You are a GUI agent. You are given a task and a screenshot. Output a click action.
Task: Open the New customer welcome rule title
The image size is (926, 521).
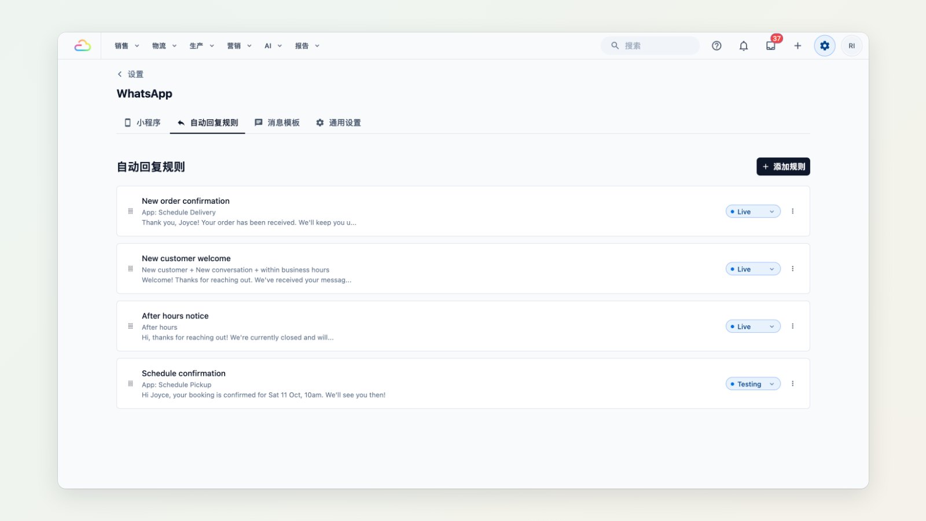click(186, 258)
